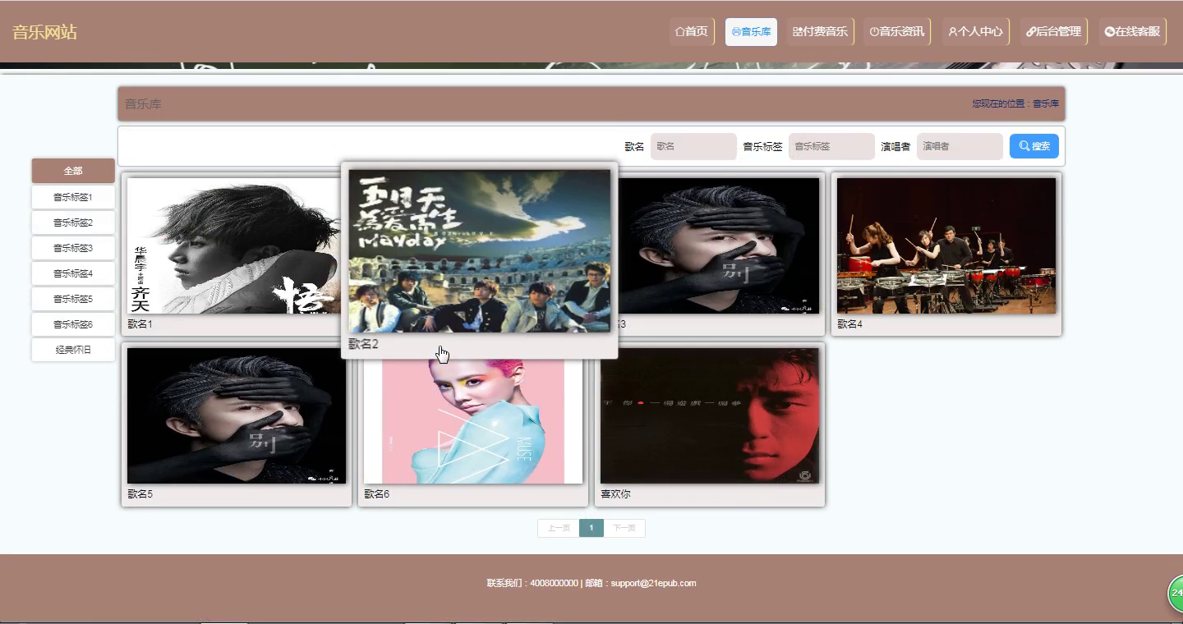Screen dimensions: 1183x624
Task: Go to previous page with 上一页
Action: (x=559, y=528)
